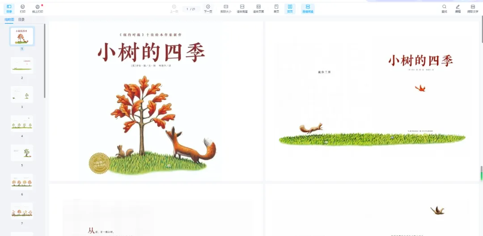Switch to 缩略图 thumbnails tab

click(9, 19)
